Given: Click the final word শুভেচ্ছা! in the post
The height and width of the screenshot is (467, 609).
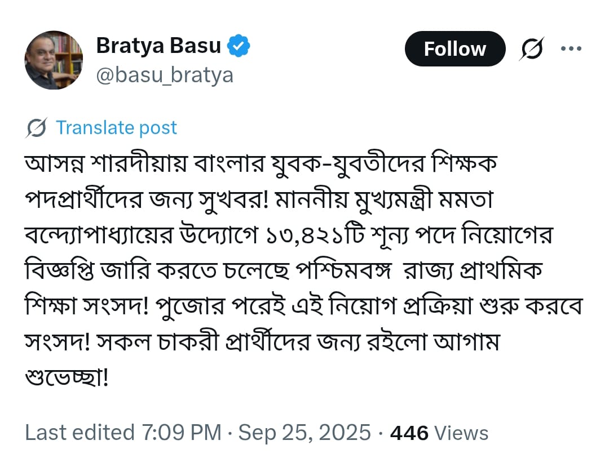Looking at the screenshot, I should tap(67, 376).
